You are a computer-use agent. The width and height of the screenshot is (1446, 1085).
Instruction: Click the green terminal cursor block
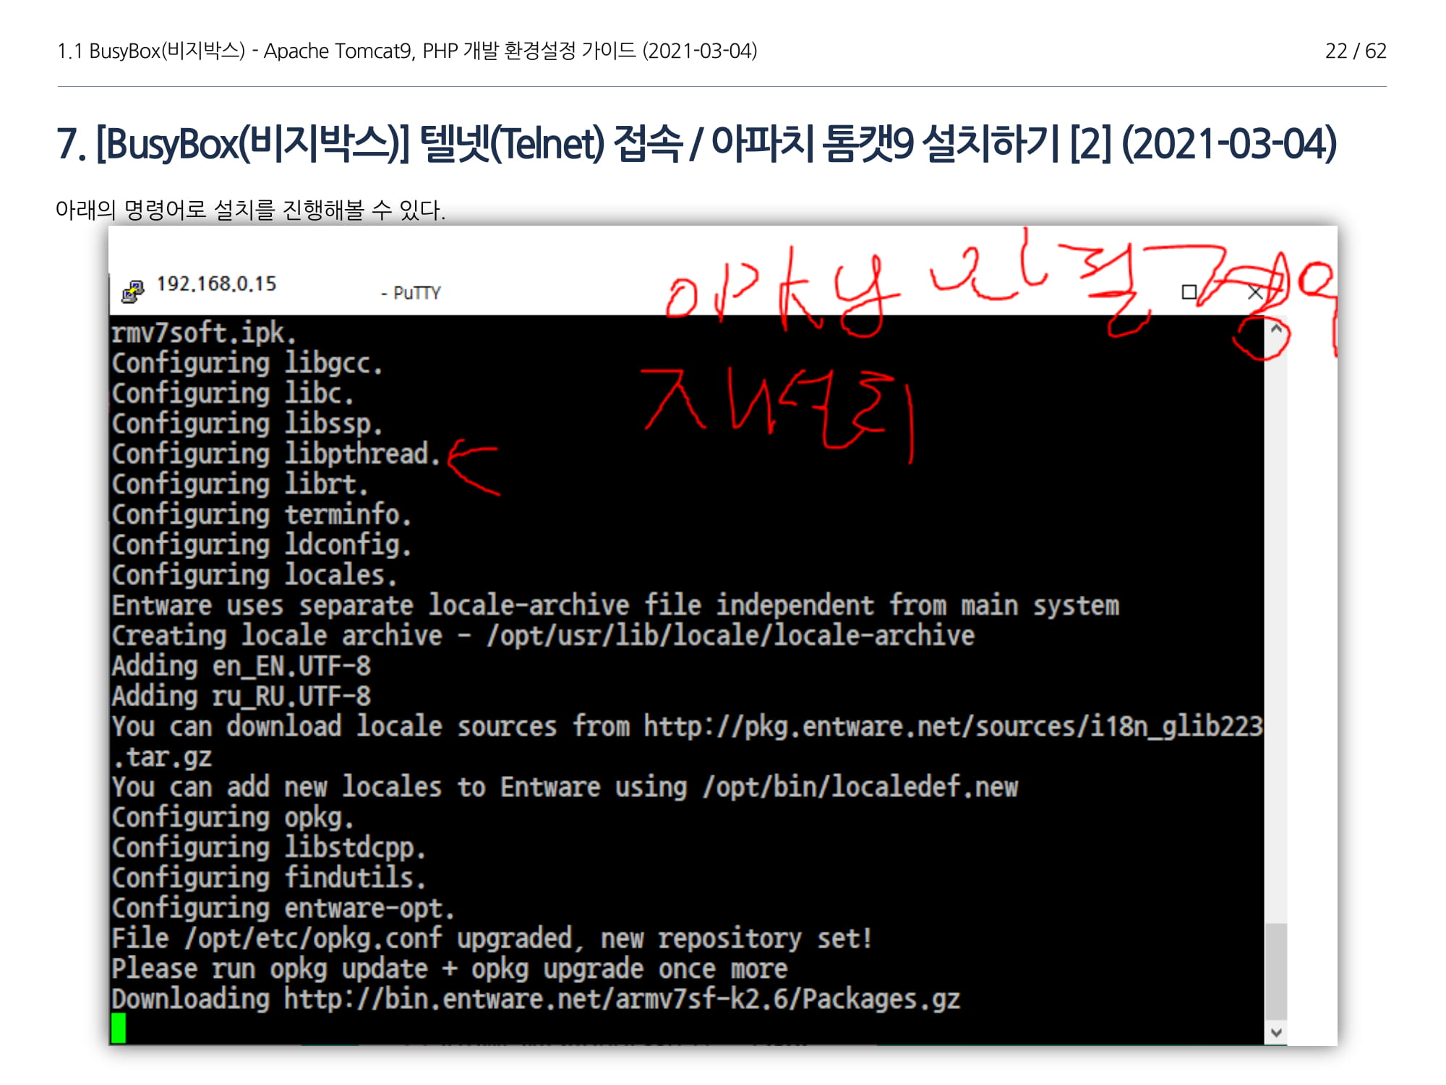coord(119,1028)
